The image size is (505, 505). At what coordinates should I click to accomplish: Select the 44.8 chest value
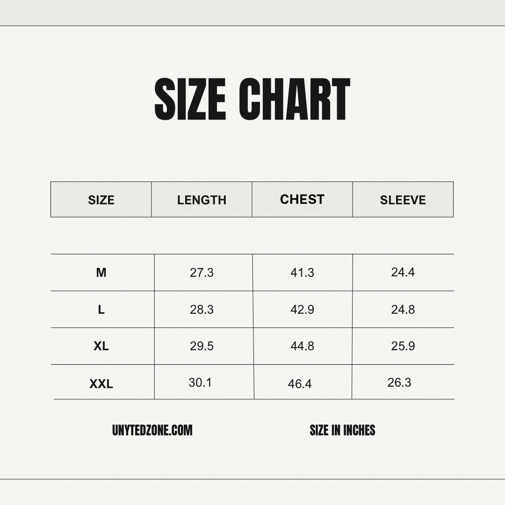click(302, 346)
